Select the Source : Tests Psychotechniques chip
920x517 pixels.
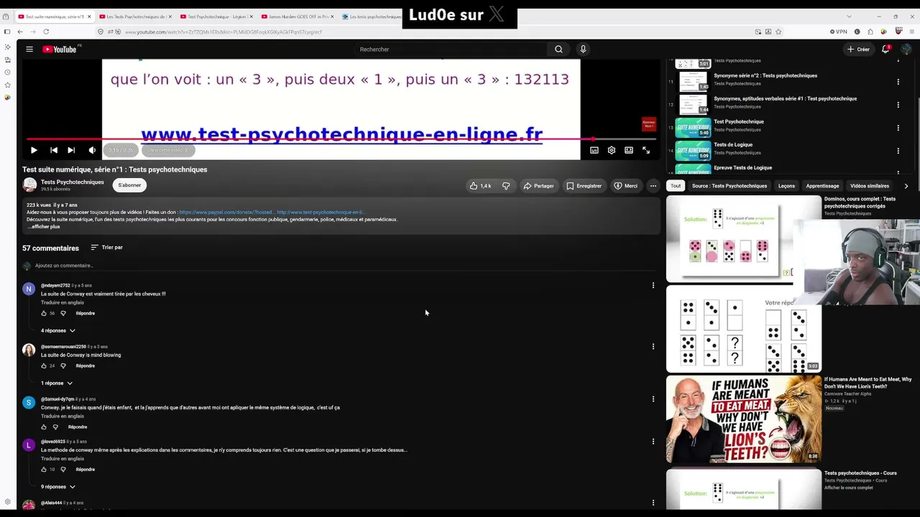tap(730, 186)
